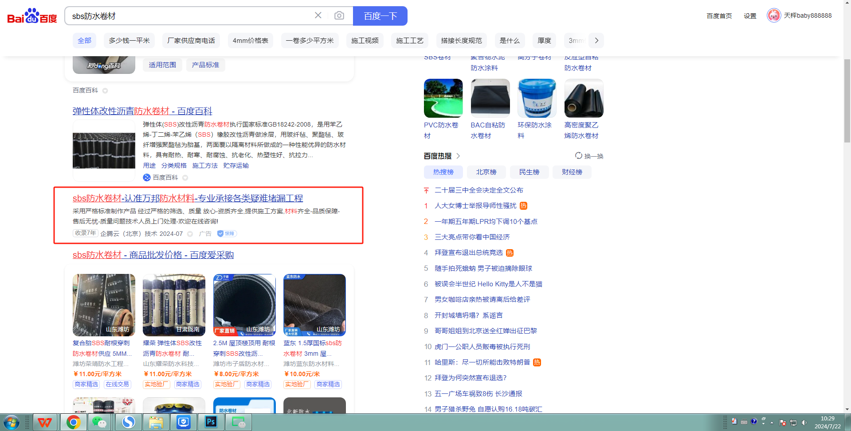Click the 换一换 refresh icon

coord(578,156)
